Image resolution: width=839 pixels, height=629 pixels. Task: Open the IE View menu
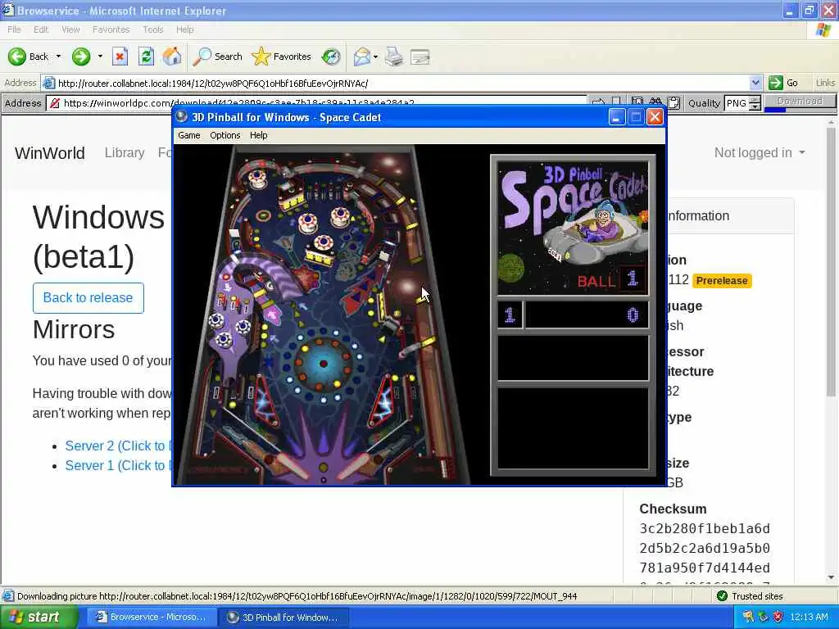[x=70, y=29]
